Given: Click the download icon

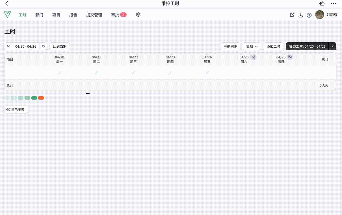Looking at the screenshot, I should tap(301, 15).
